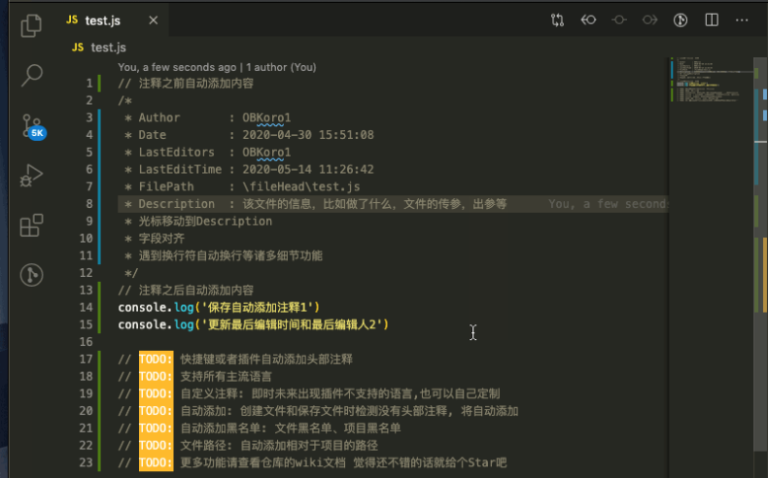Open changes with next revision arrow
The height and width of the screenshot is (478, 768).
tap(650, 19)
